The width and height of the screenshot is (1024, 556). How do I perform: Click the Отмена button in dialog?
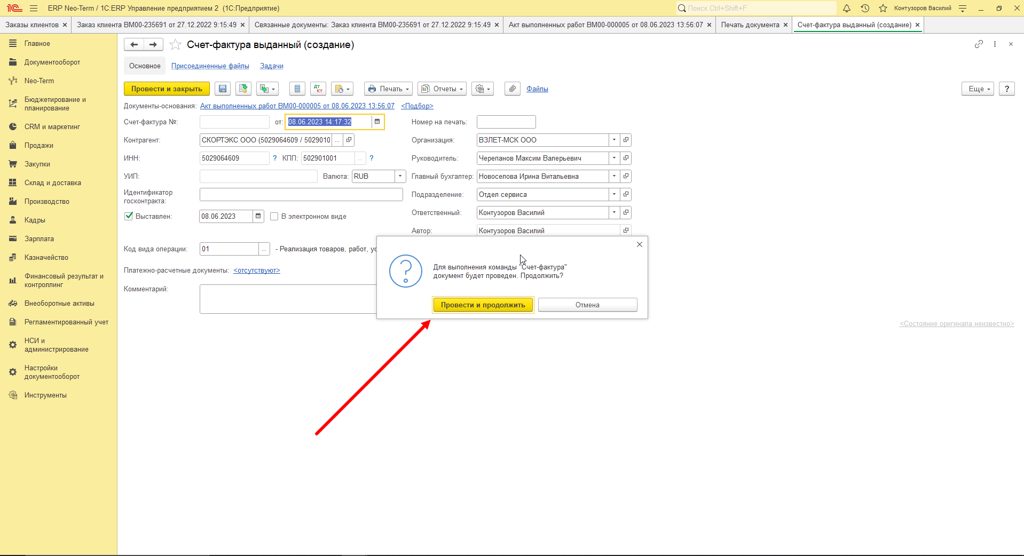(x=587, y=305)
